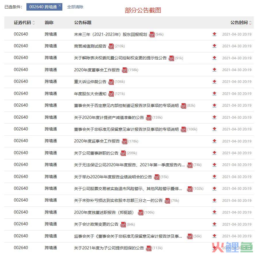Open PDF icon for 控制权变更的提示性公告
This screenshot has height=254, width=260.
pos(171,58)
